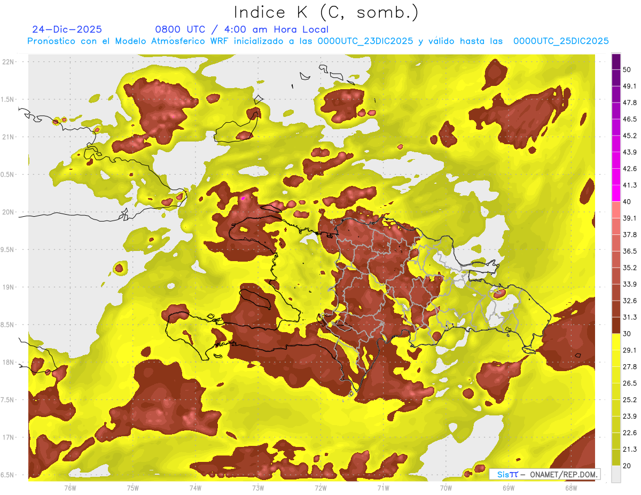Pick the magenta swatch between 40 and 41.3

(616, 193)
